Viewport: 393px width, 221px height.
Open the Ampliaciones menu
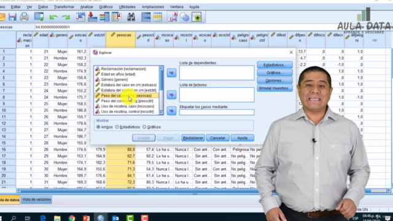click(153, 7)
